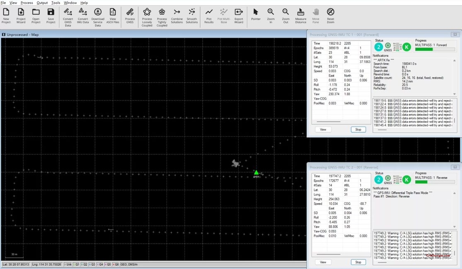Launch the Export Wizard
Viewport: 462px width, 269px height.
(239, 16)
